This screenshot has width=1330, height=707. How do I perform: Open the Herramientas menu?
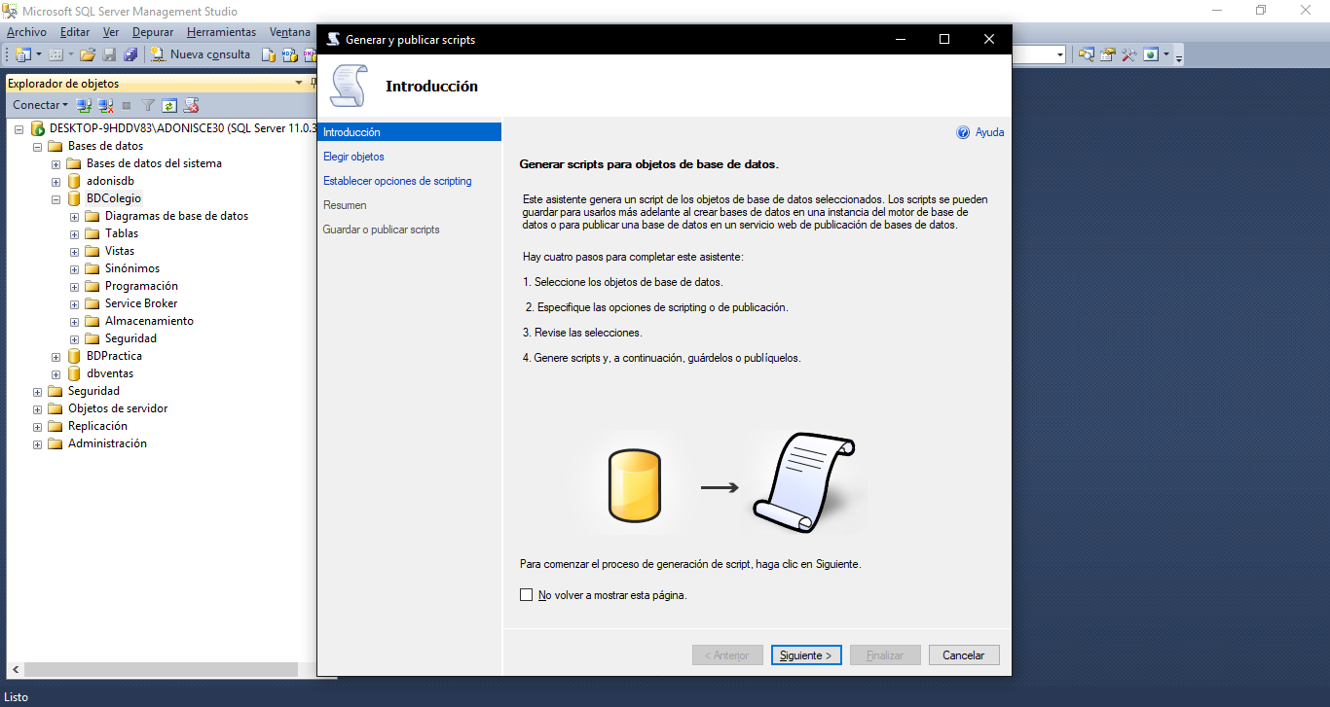tap(221, 31)
